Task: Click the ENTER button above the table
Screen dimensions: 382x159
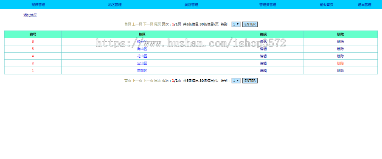Action: click(250, 24)
